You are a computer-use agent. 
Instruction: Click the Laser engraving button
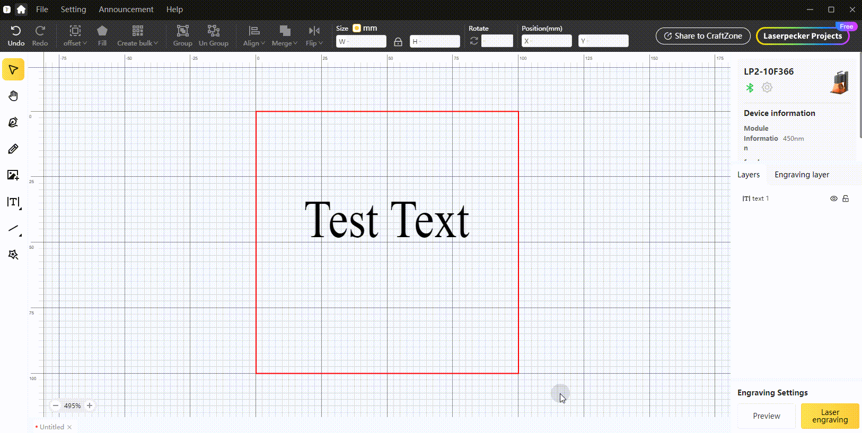[x=830, y=416]
